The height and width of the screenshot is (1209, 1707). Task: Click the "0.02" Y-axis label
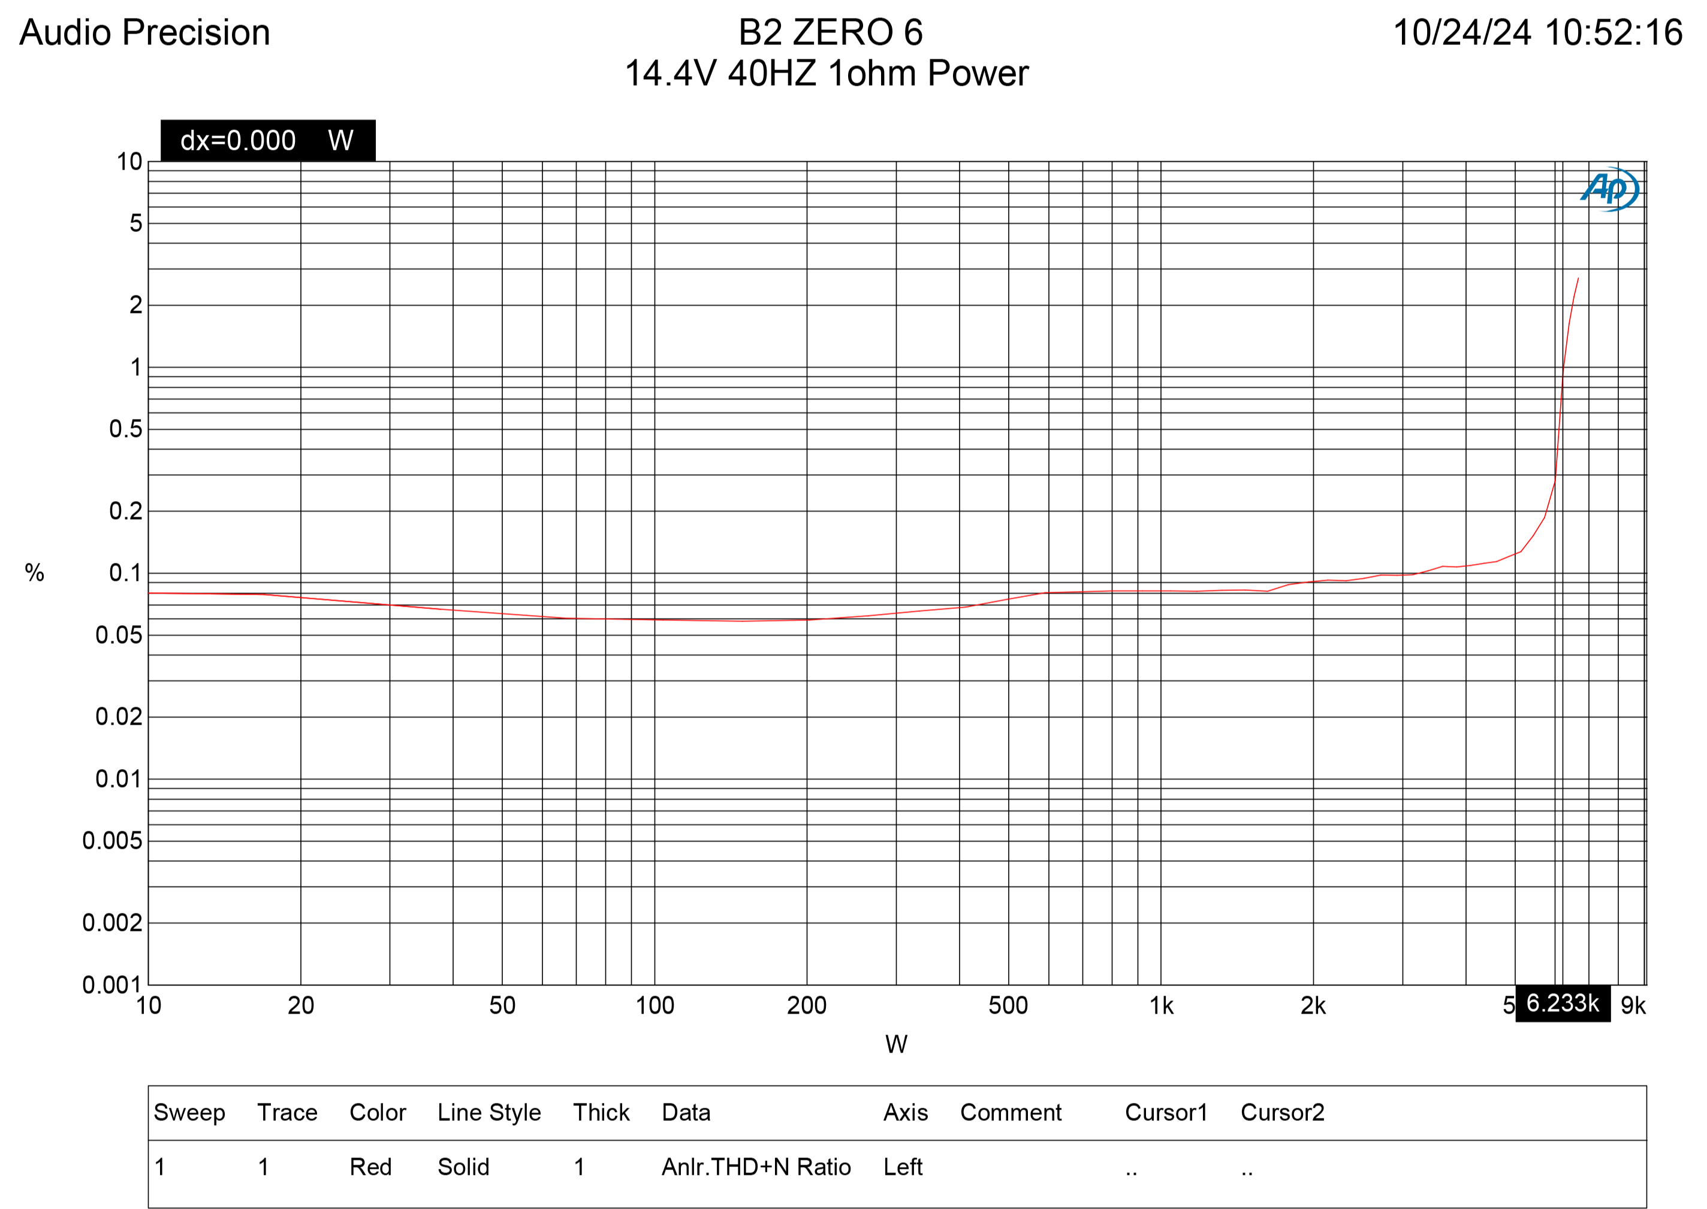click(x=118, y=717)
